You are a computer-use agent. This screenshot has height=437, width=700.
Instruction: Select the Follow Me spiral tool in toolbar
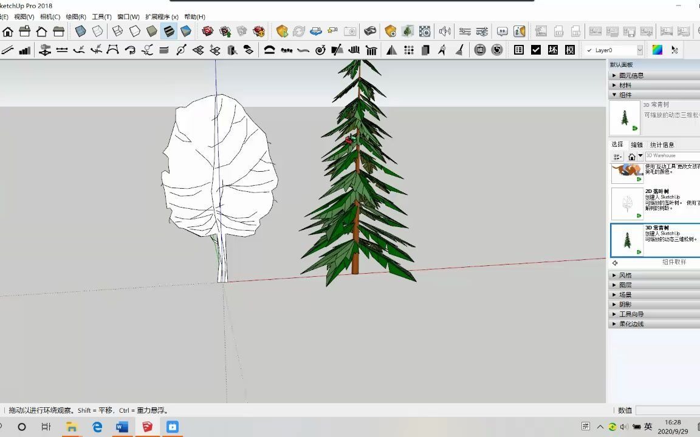[320, 50]
